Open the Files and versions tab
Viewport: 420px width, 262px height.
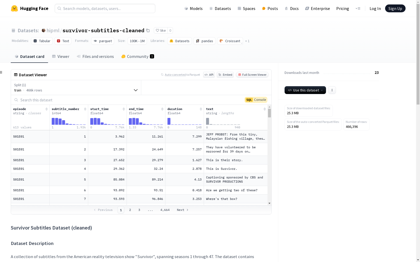coord(95,57)
